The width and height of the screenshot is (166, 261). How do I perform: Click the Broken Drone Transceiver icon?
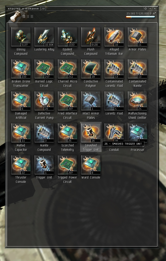[x=21, y=69]
